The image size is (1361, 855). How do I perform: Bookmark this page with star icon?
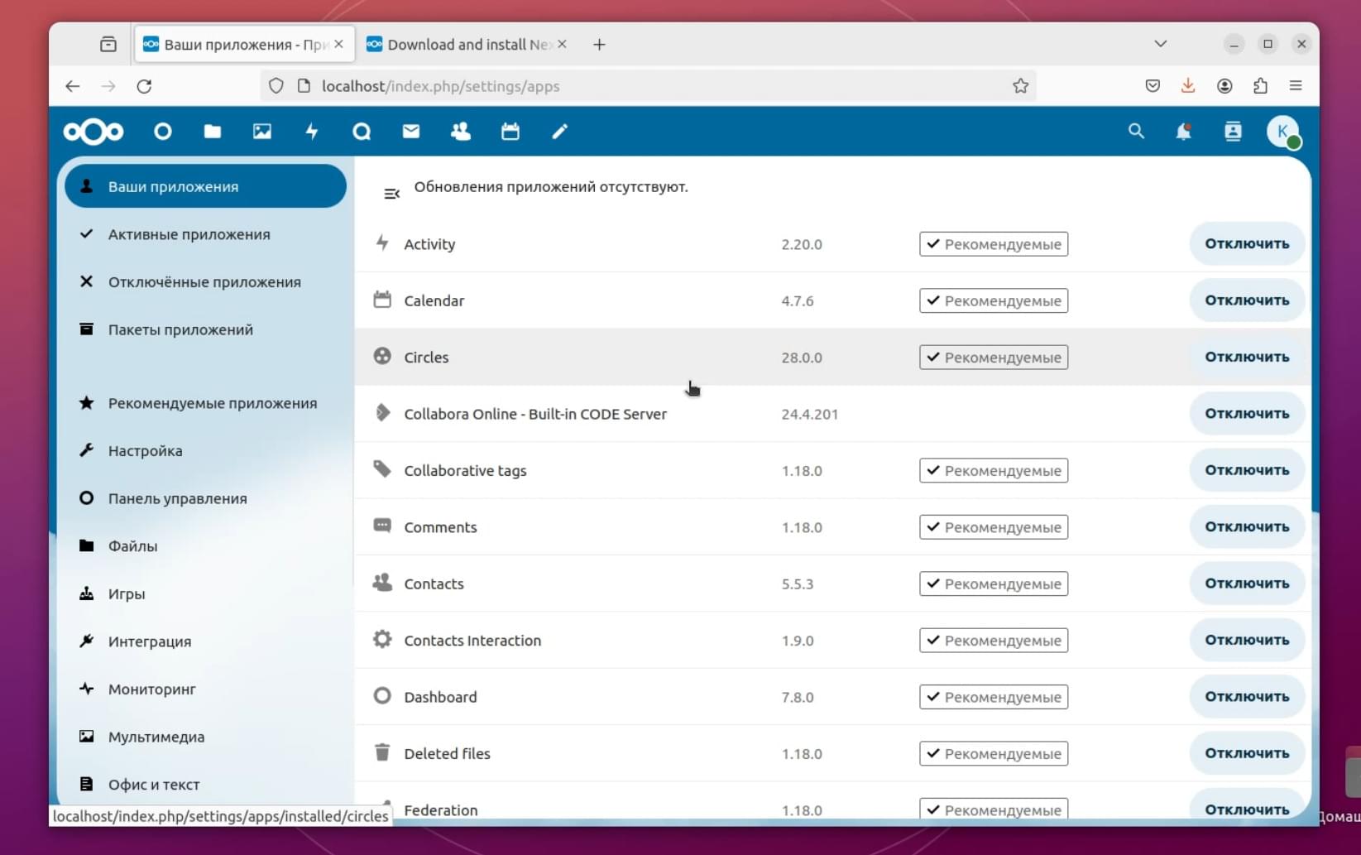[1020, 86]
